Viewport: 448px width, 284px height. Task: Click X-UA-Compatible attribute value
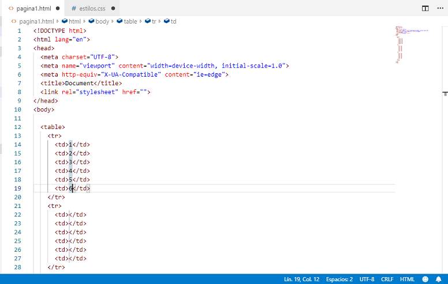pyautogui.click(x=131, y=75)
